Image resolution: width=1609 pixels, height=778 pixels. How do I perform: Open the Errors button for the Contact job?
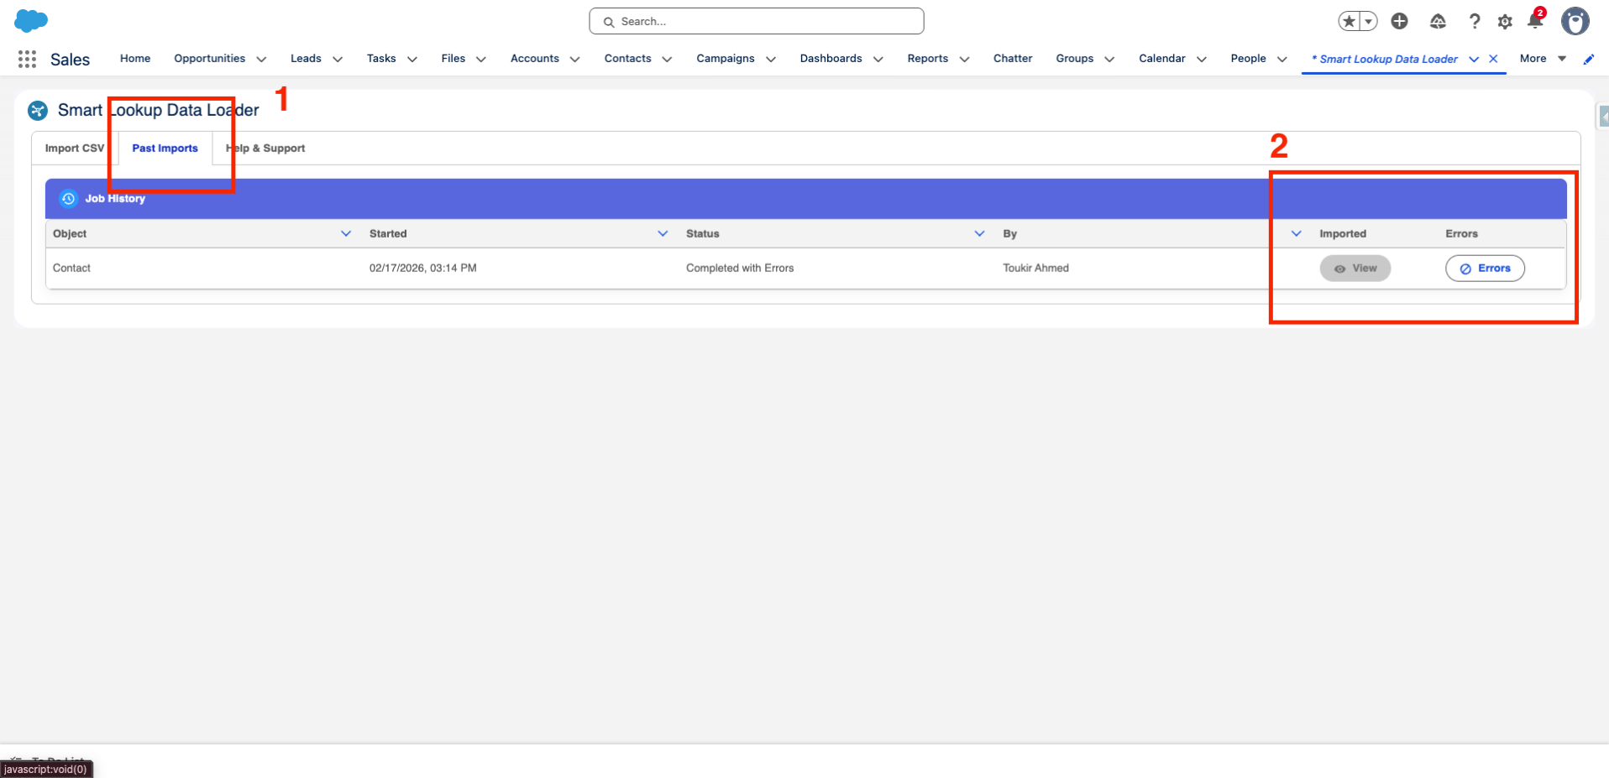click(1485, 268)
